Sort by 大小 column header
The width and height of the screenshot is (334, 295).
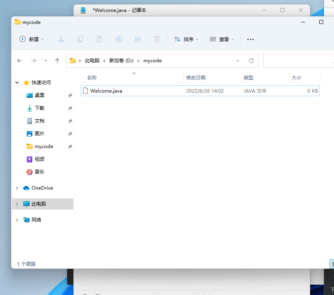click(296, 78)
